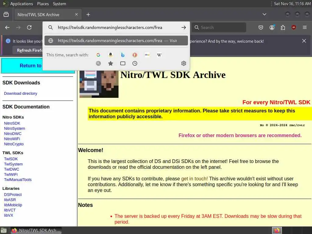The width and height of the screenshot is (312, 234).
Task: Open the list all tabs chevron
Action: click(264, 14)
